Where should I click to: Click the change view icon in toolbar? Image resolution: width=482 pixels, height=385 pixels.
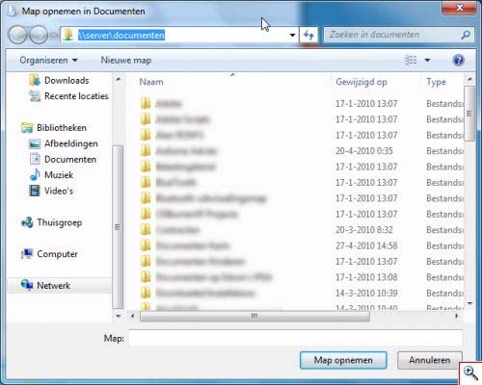[411, 60]
